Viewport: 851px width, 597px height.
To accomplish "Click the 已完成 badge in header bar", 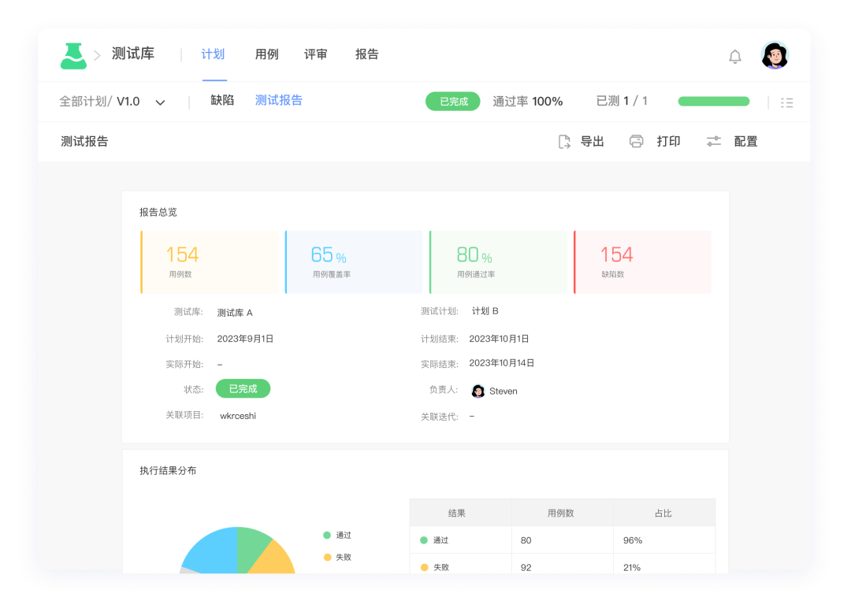I will tap(453, 102).
